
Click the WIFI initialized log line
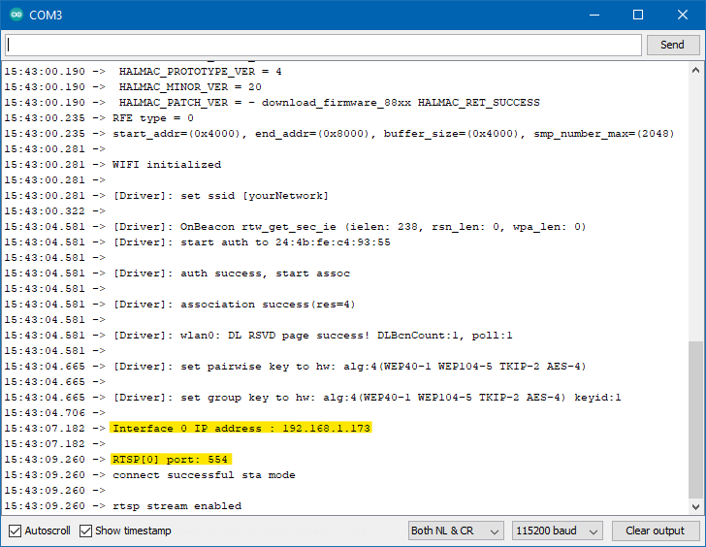click(x=167, y=164)
